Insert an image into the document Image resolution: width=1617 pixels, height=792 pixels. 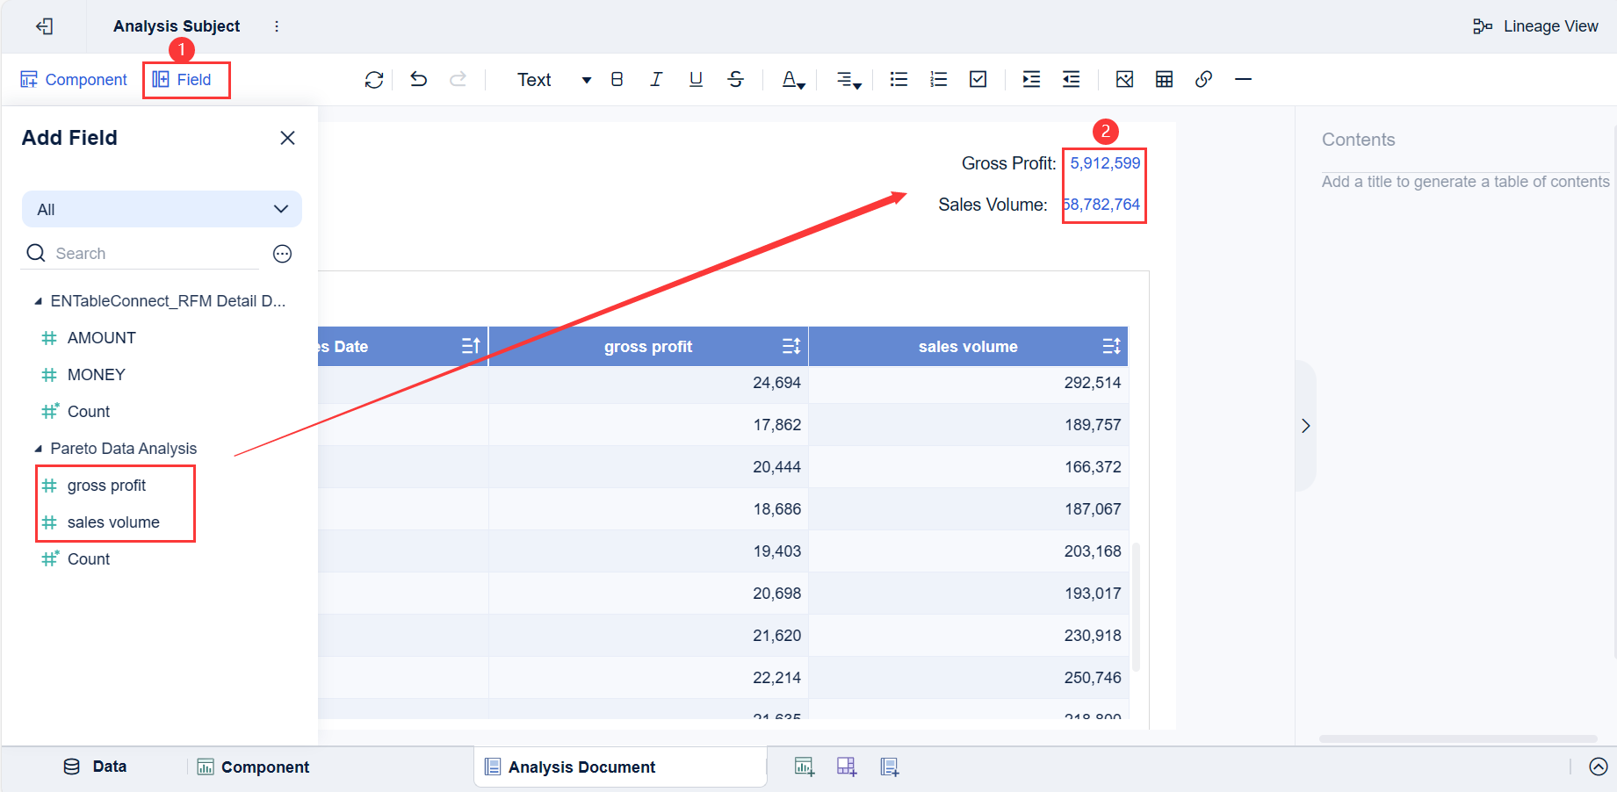(x=1124, y=79)
